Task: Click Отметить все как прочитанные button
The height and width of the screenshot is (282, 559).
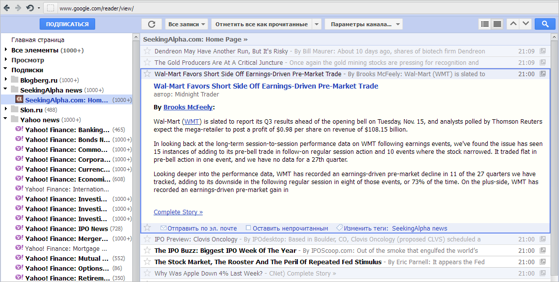Action: pyautogui.click(x=262, y=24)
